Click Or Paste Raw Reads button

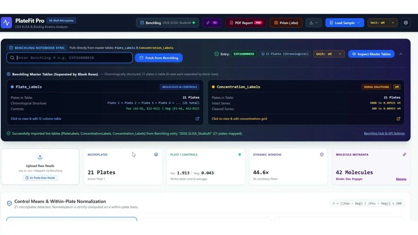pyautogui.click(x=40, y=178)
